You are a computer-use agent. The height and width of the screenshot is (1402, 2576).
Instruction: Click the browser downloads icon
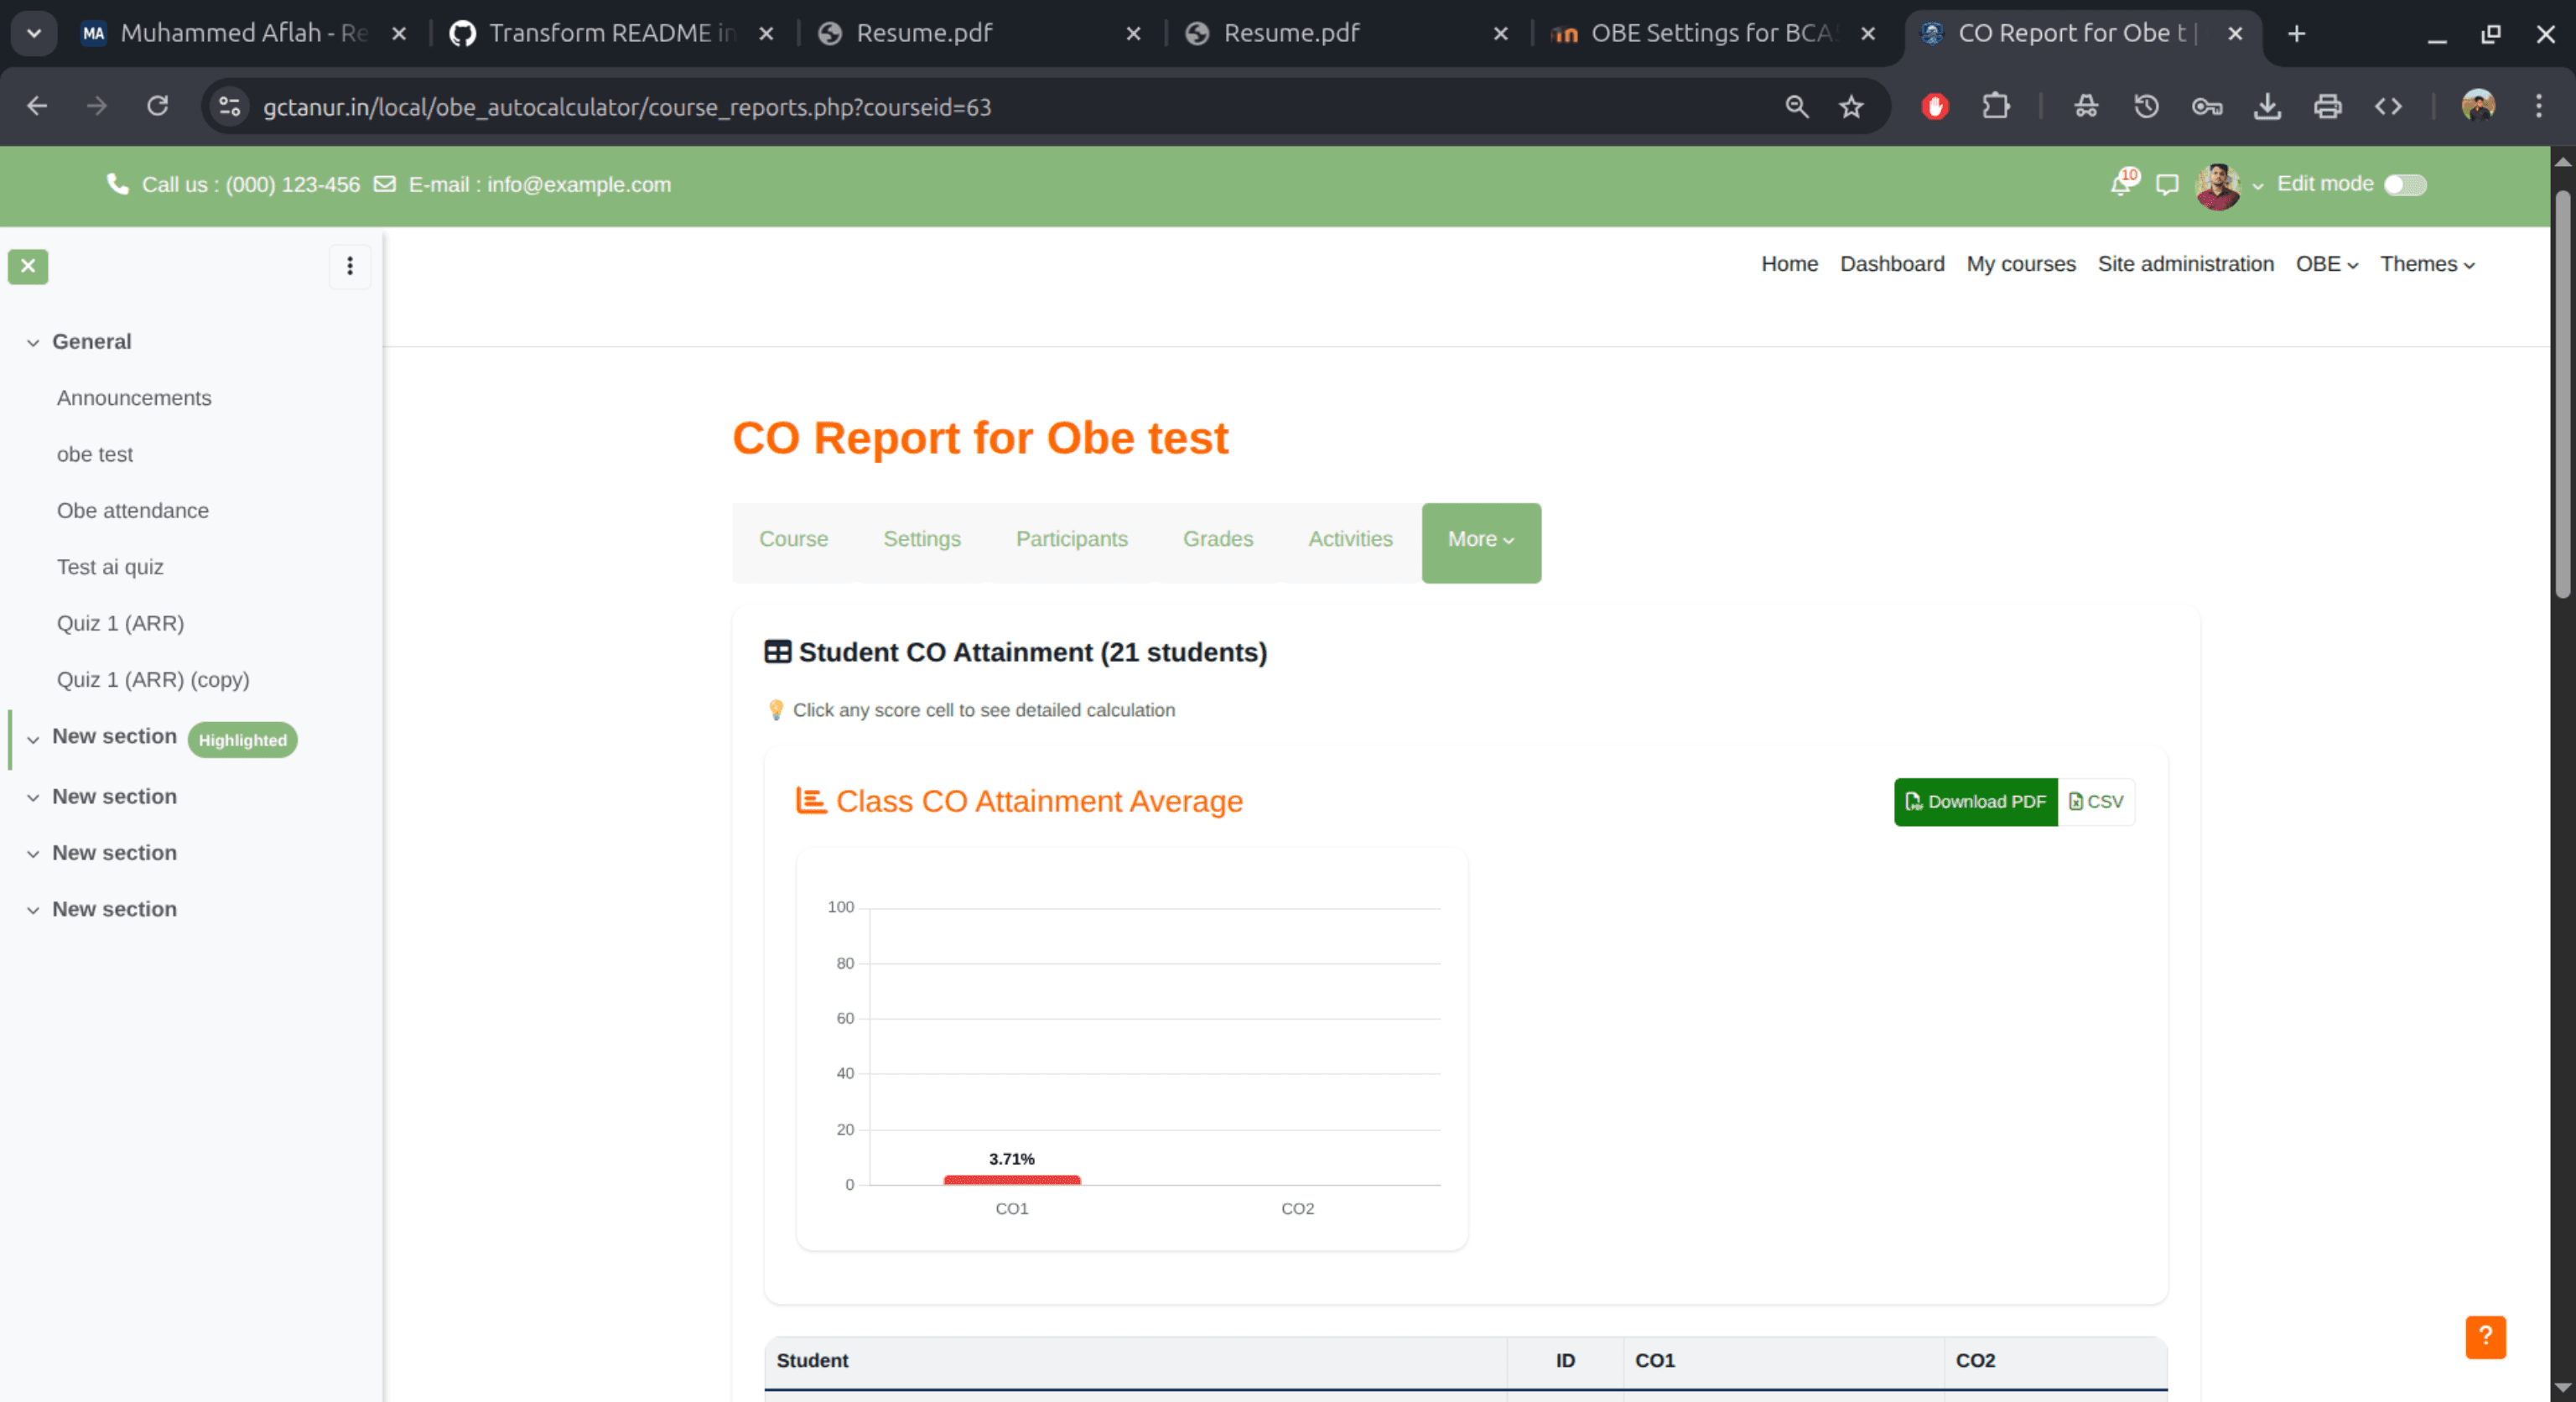point(2267,106)
